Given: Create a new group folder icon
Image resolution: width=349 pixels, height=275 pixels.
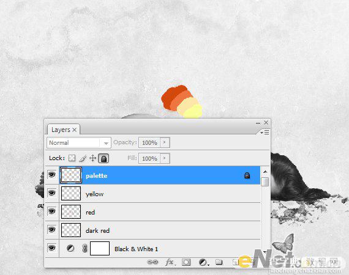Looking at the screenshot, I should point(219,262).
